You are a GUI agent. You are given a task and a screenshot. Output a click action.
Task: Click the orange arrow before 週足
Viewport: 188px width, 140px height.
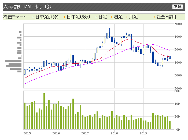pos(112,17)
